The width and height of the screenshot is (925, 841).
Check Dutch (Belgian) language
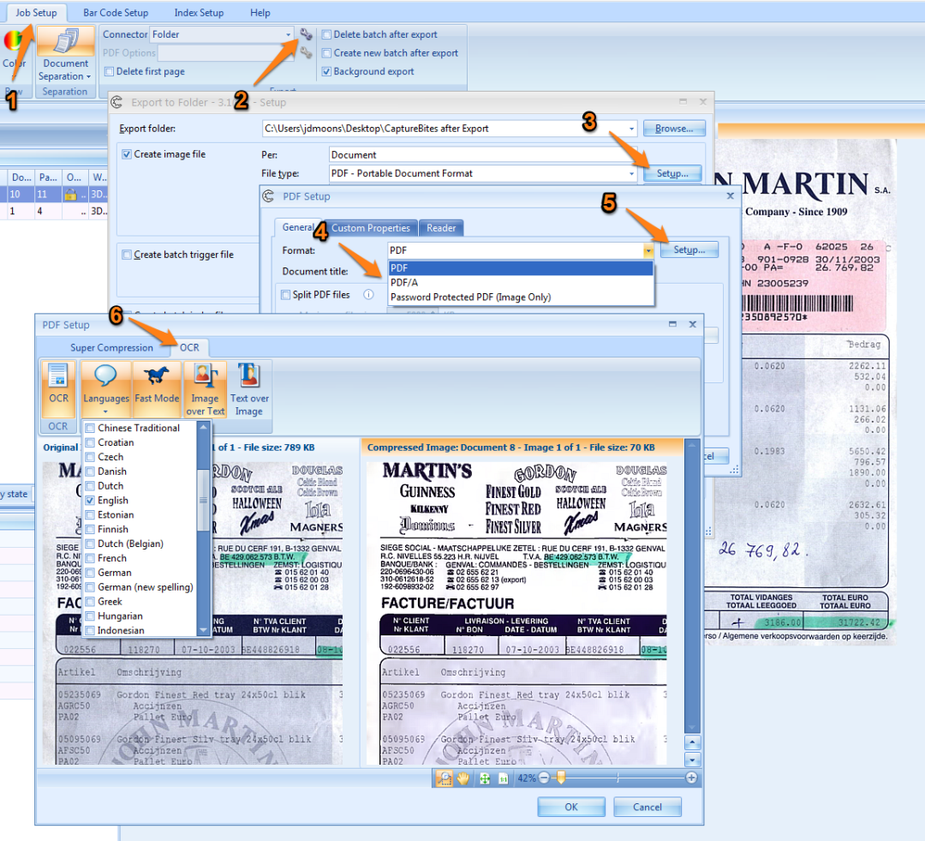tap(90, 544)
